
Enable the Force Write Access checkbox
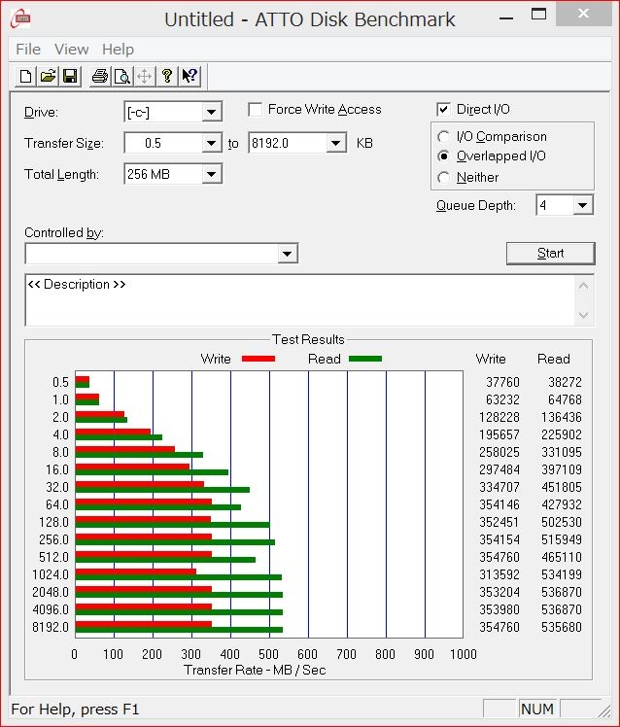(x=255, y=110)
